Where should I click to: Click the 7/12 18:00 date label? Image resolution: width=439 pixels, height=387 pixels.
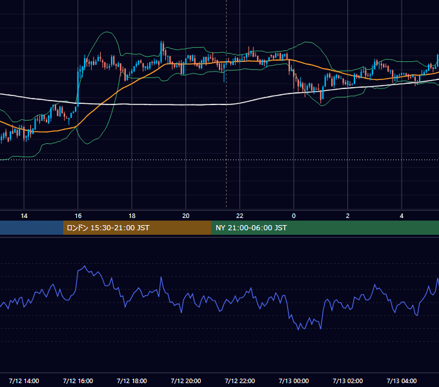pos(132,381)
